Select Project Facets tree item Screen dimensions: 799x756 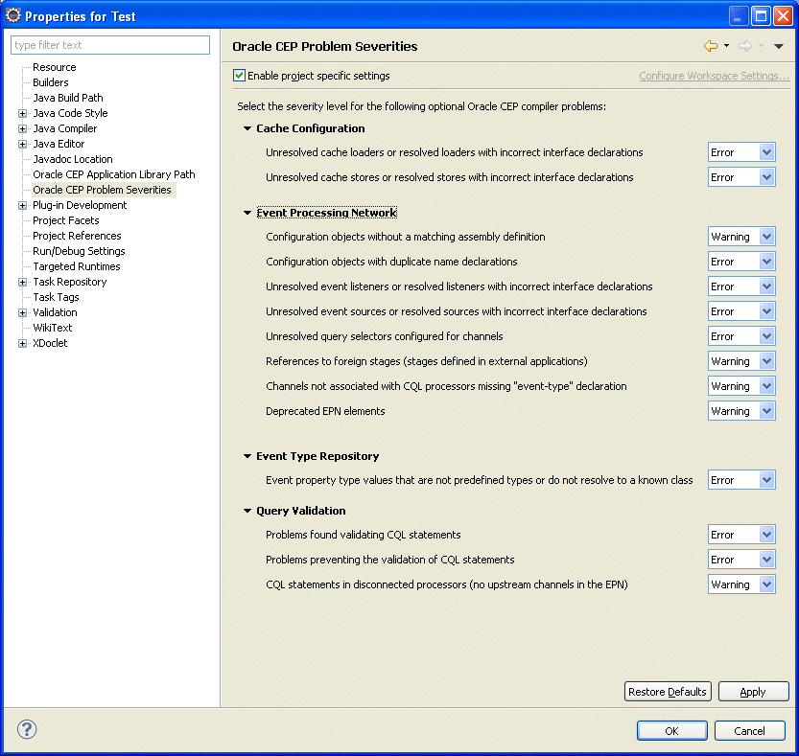(x=66, y=220)
